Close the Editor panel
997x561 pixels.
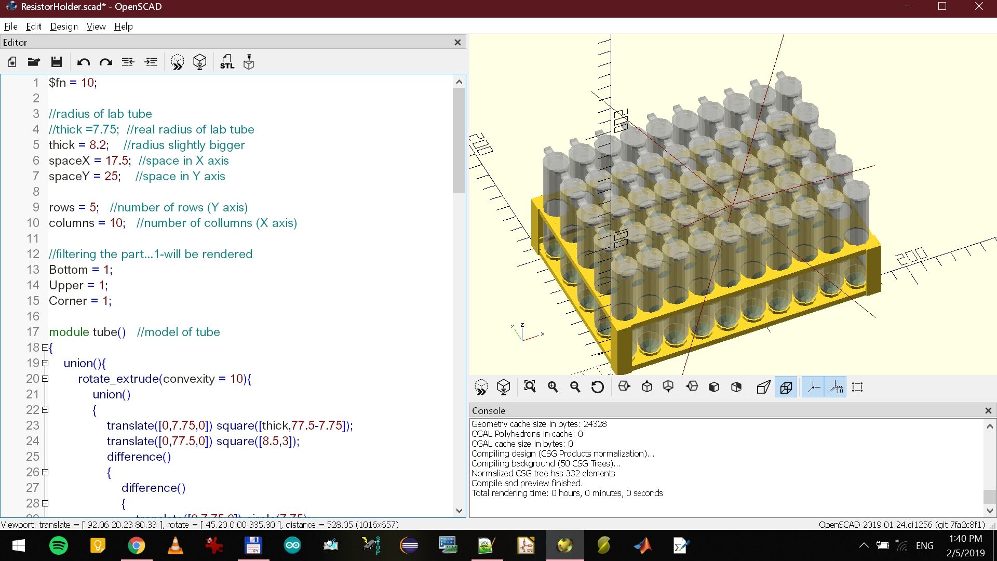click(x=457, y=42)
